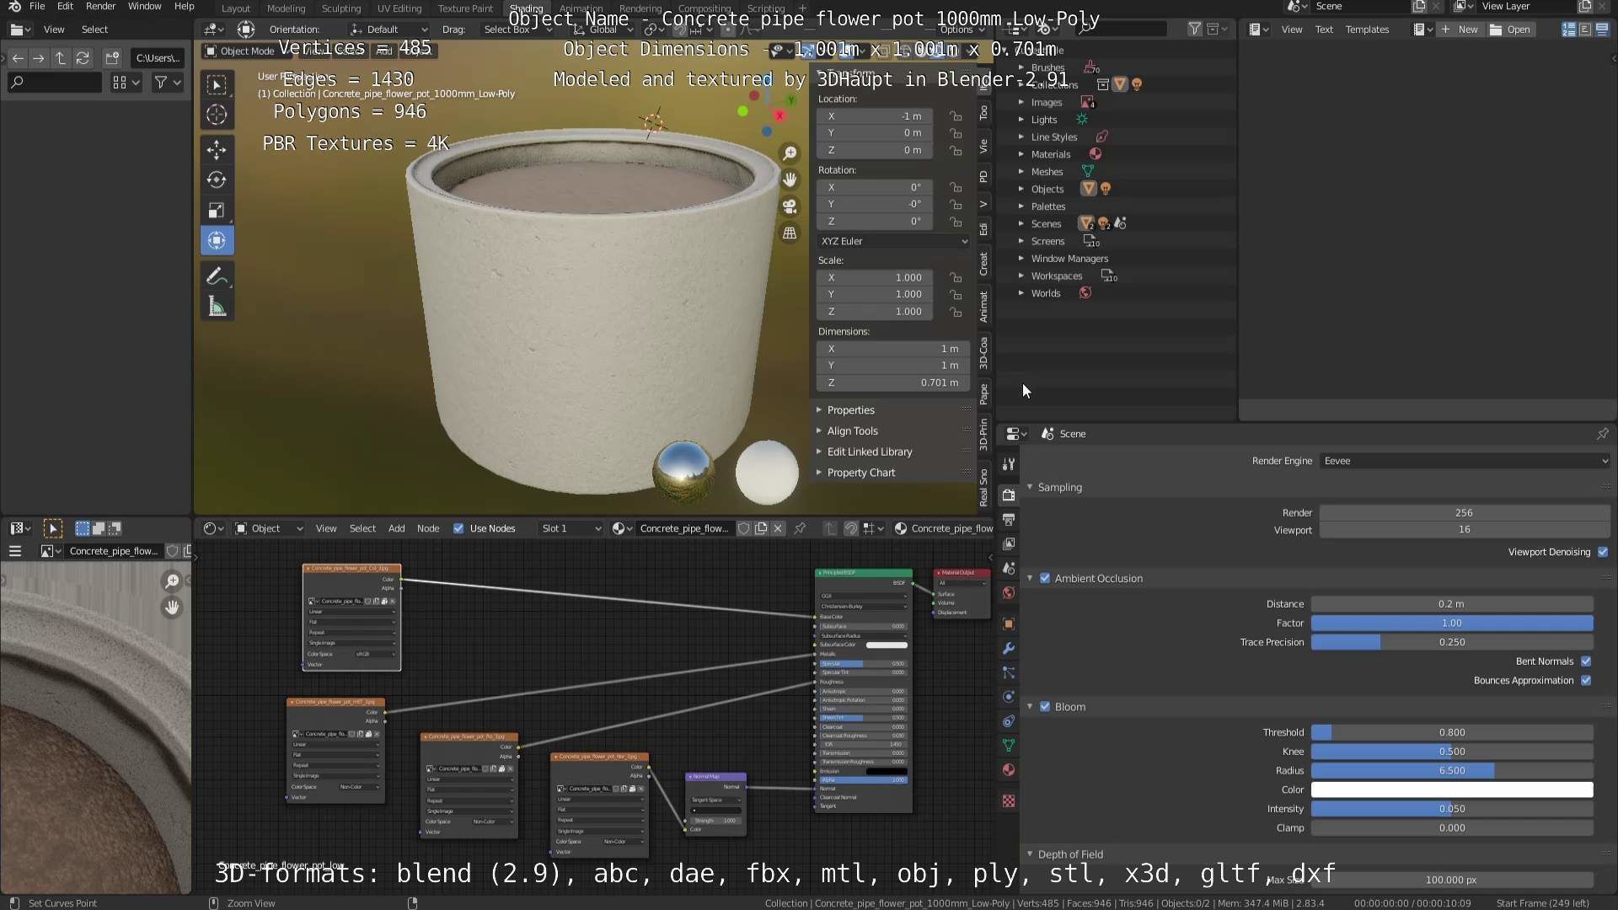Toggle lock on Location X
This screenshot has width=1618, height=910.
tap(956, 116)
